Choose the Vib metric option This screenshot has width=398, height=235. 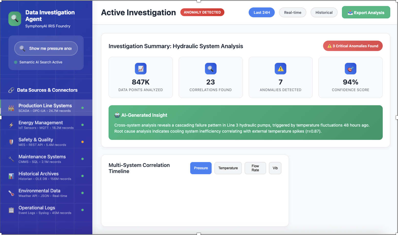point(275,168)
